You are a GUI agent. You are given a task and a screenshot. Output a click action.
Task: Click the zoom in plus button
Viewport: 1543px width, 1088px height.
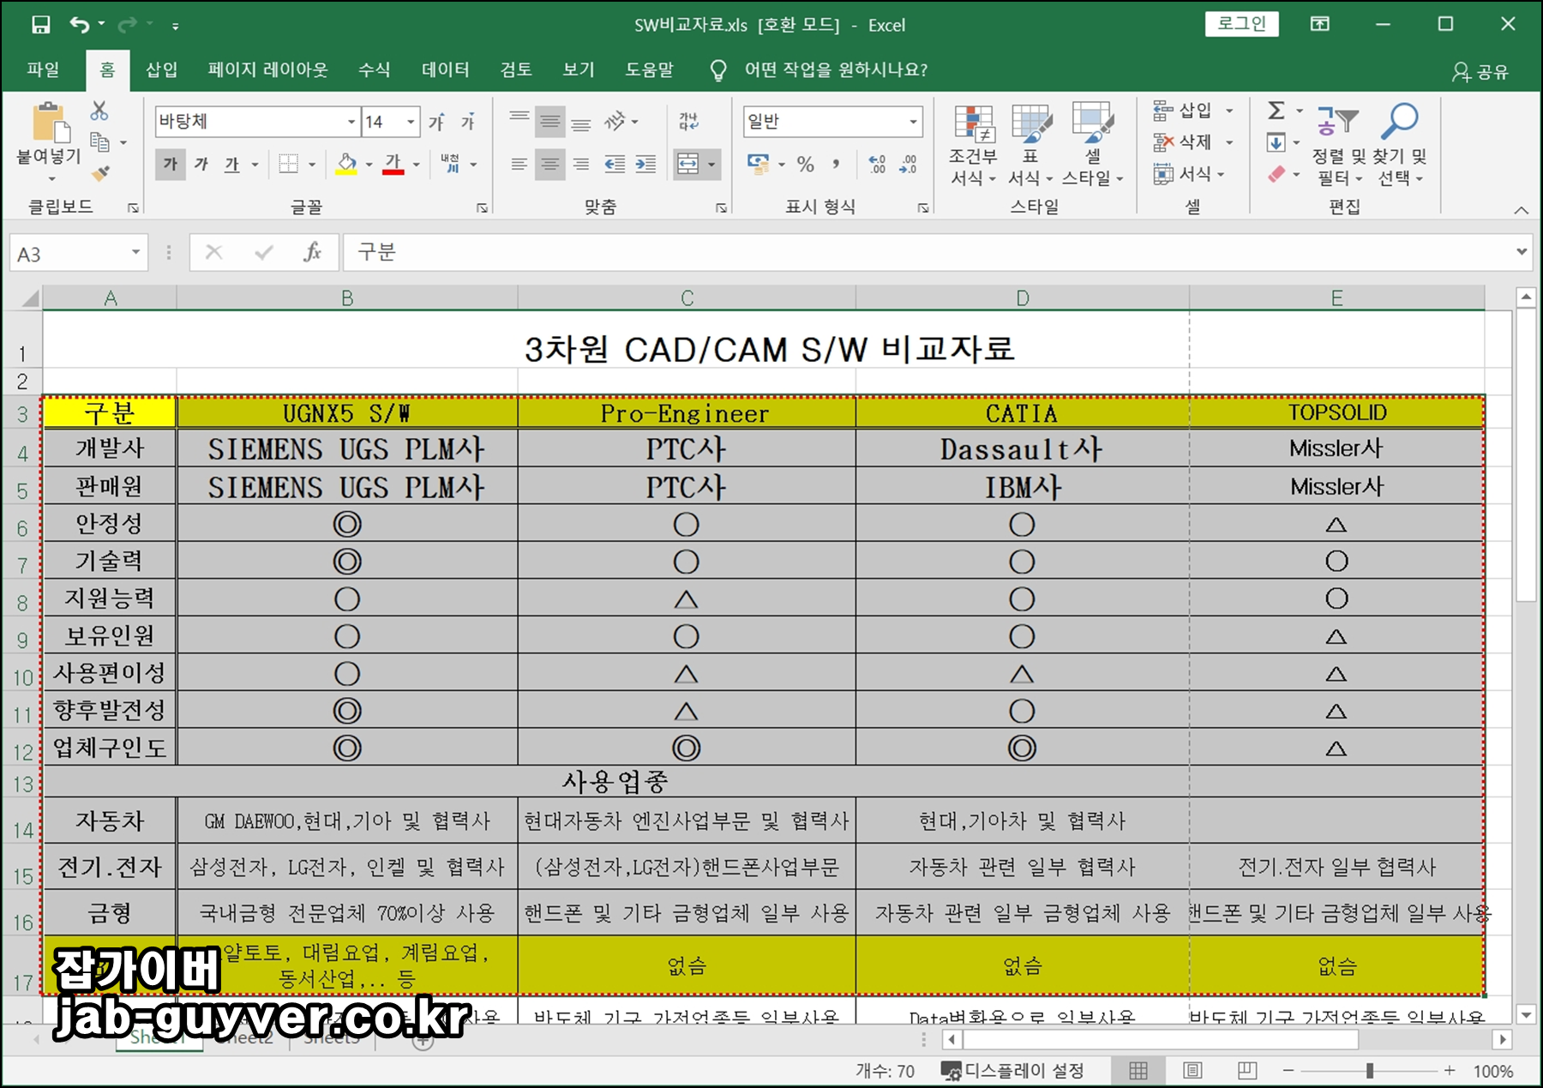(1450, 1071)
